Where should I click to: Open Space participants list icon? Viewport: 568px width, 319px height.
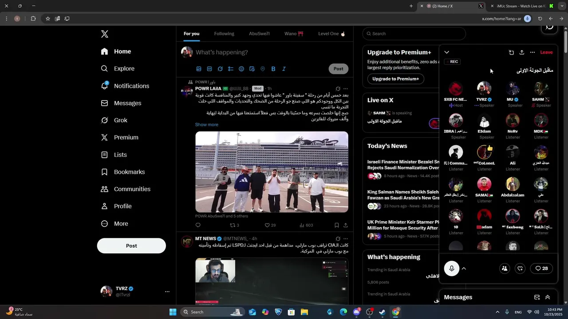point(505,268)
